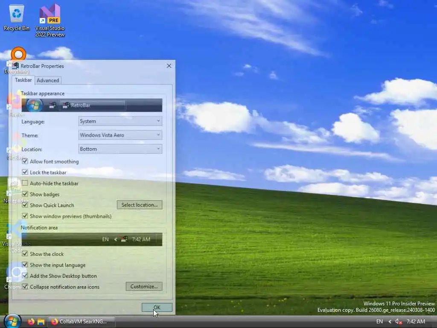Click the RetroBar Properties title icon
The width and height of the screenshot is (437, 328).
click(15, 66)
